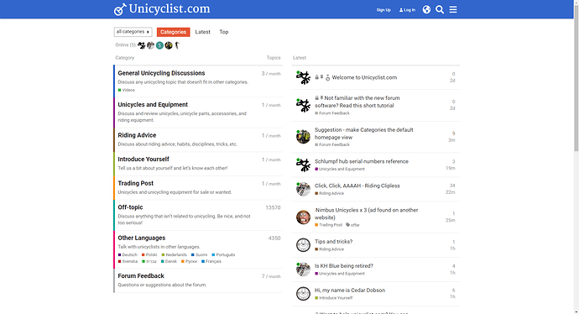
Task: Open avatar beside Not familiar tutorial topic
Action: (x=303, y=105)
